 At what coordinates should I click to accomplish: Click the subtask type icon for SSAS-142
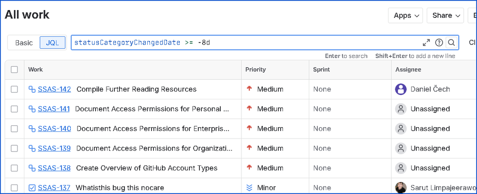(x=32, y=89)
